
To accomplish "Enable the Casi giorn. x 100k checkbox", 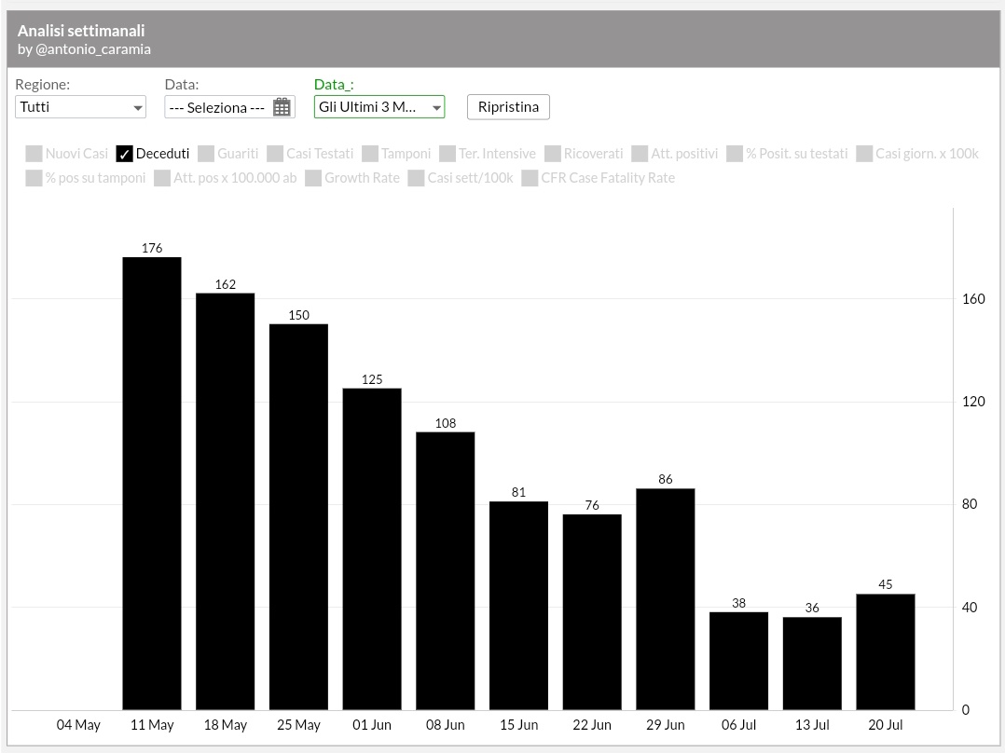I will pyautogui.click(x=864, y=154).
